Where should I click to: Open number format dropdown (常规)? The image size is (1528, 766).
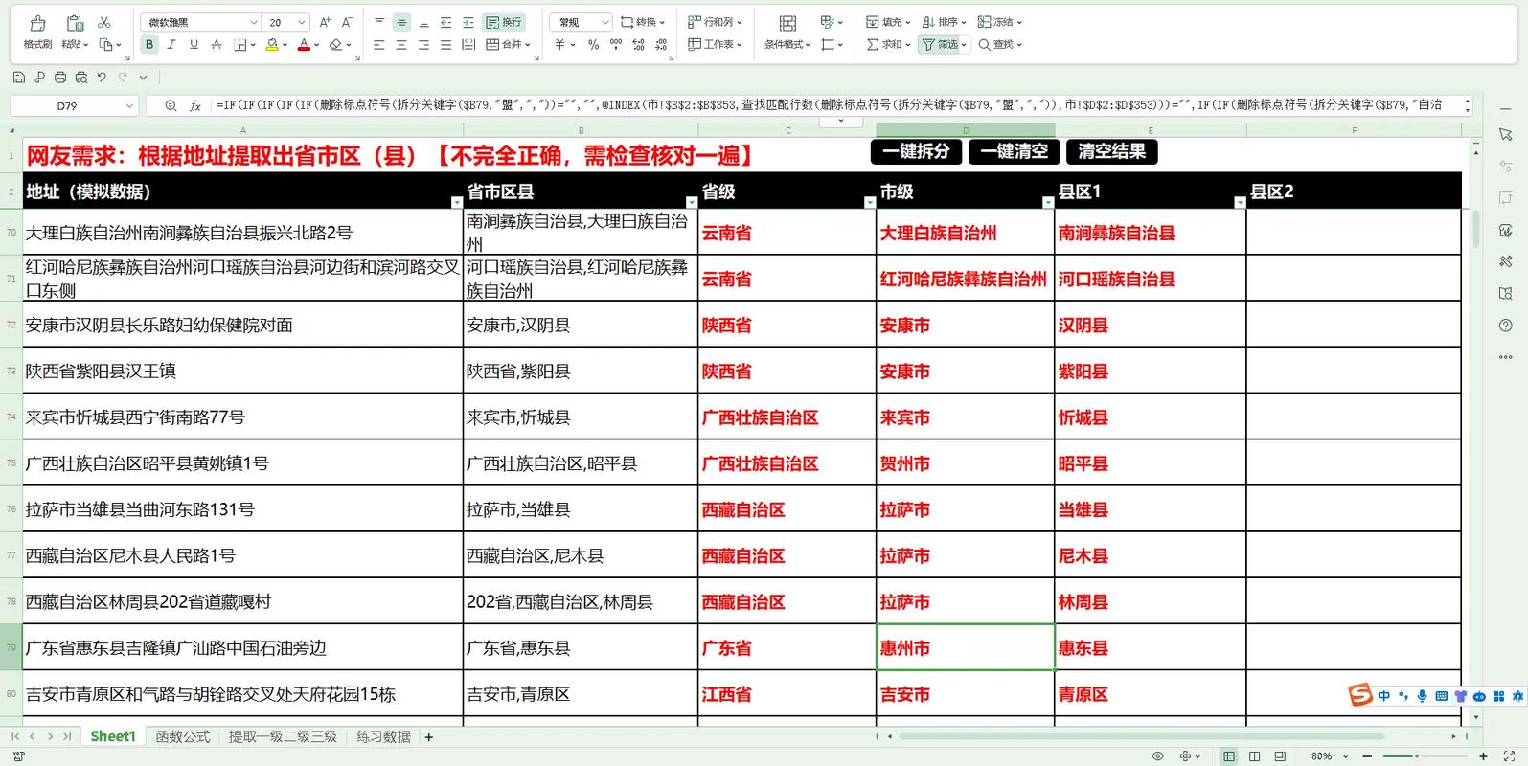coord(605,22)
